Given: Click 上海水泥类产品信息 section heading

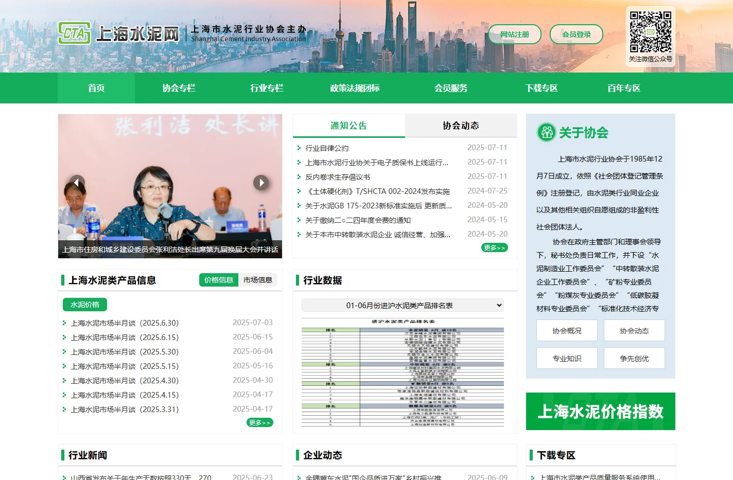Looking at the screenshot, I should (x=112, y=280).
